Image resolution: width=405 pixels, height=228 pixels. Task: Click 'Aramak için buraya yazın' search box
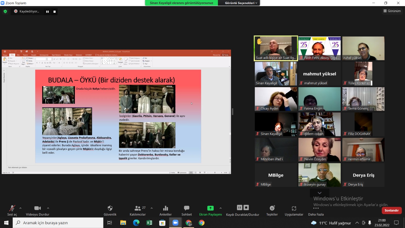[58, 223]
